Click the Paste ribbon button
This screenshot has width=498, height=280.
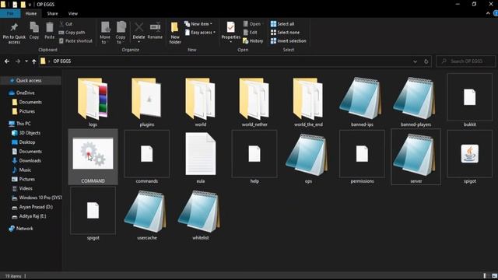coord(49,31)
